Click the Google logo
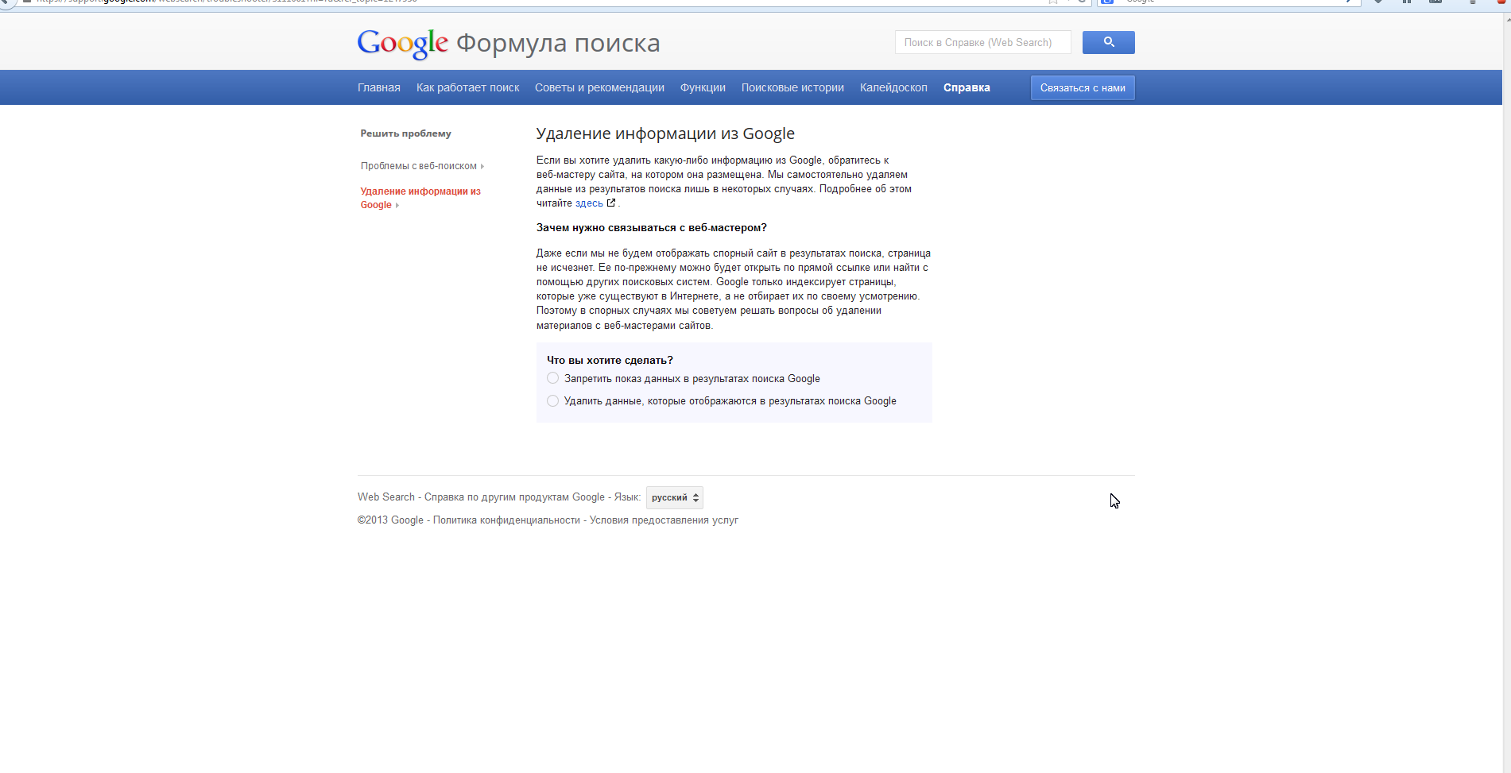 (403, 44)
